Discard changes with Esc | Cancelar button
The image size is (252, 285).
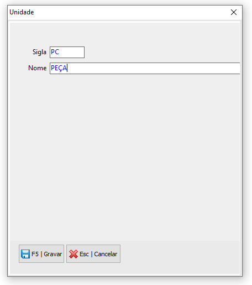coord(93,254)
